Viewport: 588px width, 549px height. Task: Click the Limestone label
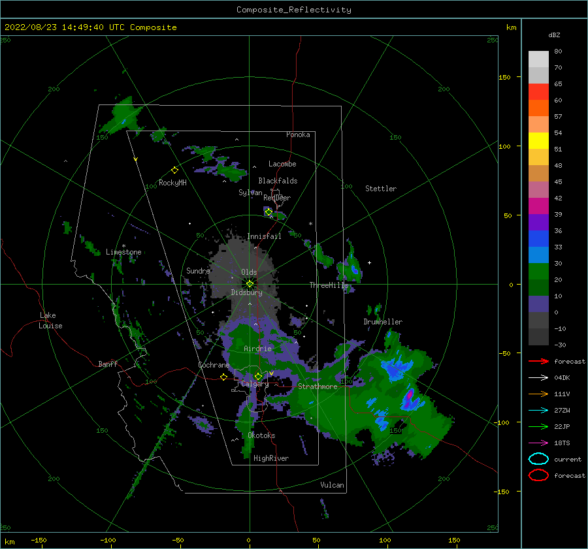[123, 252]
